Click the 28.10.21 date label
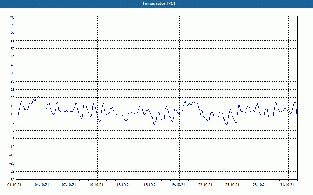The image size is (313, 195). click(260, 185)
